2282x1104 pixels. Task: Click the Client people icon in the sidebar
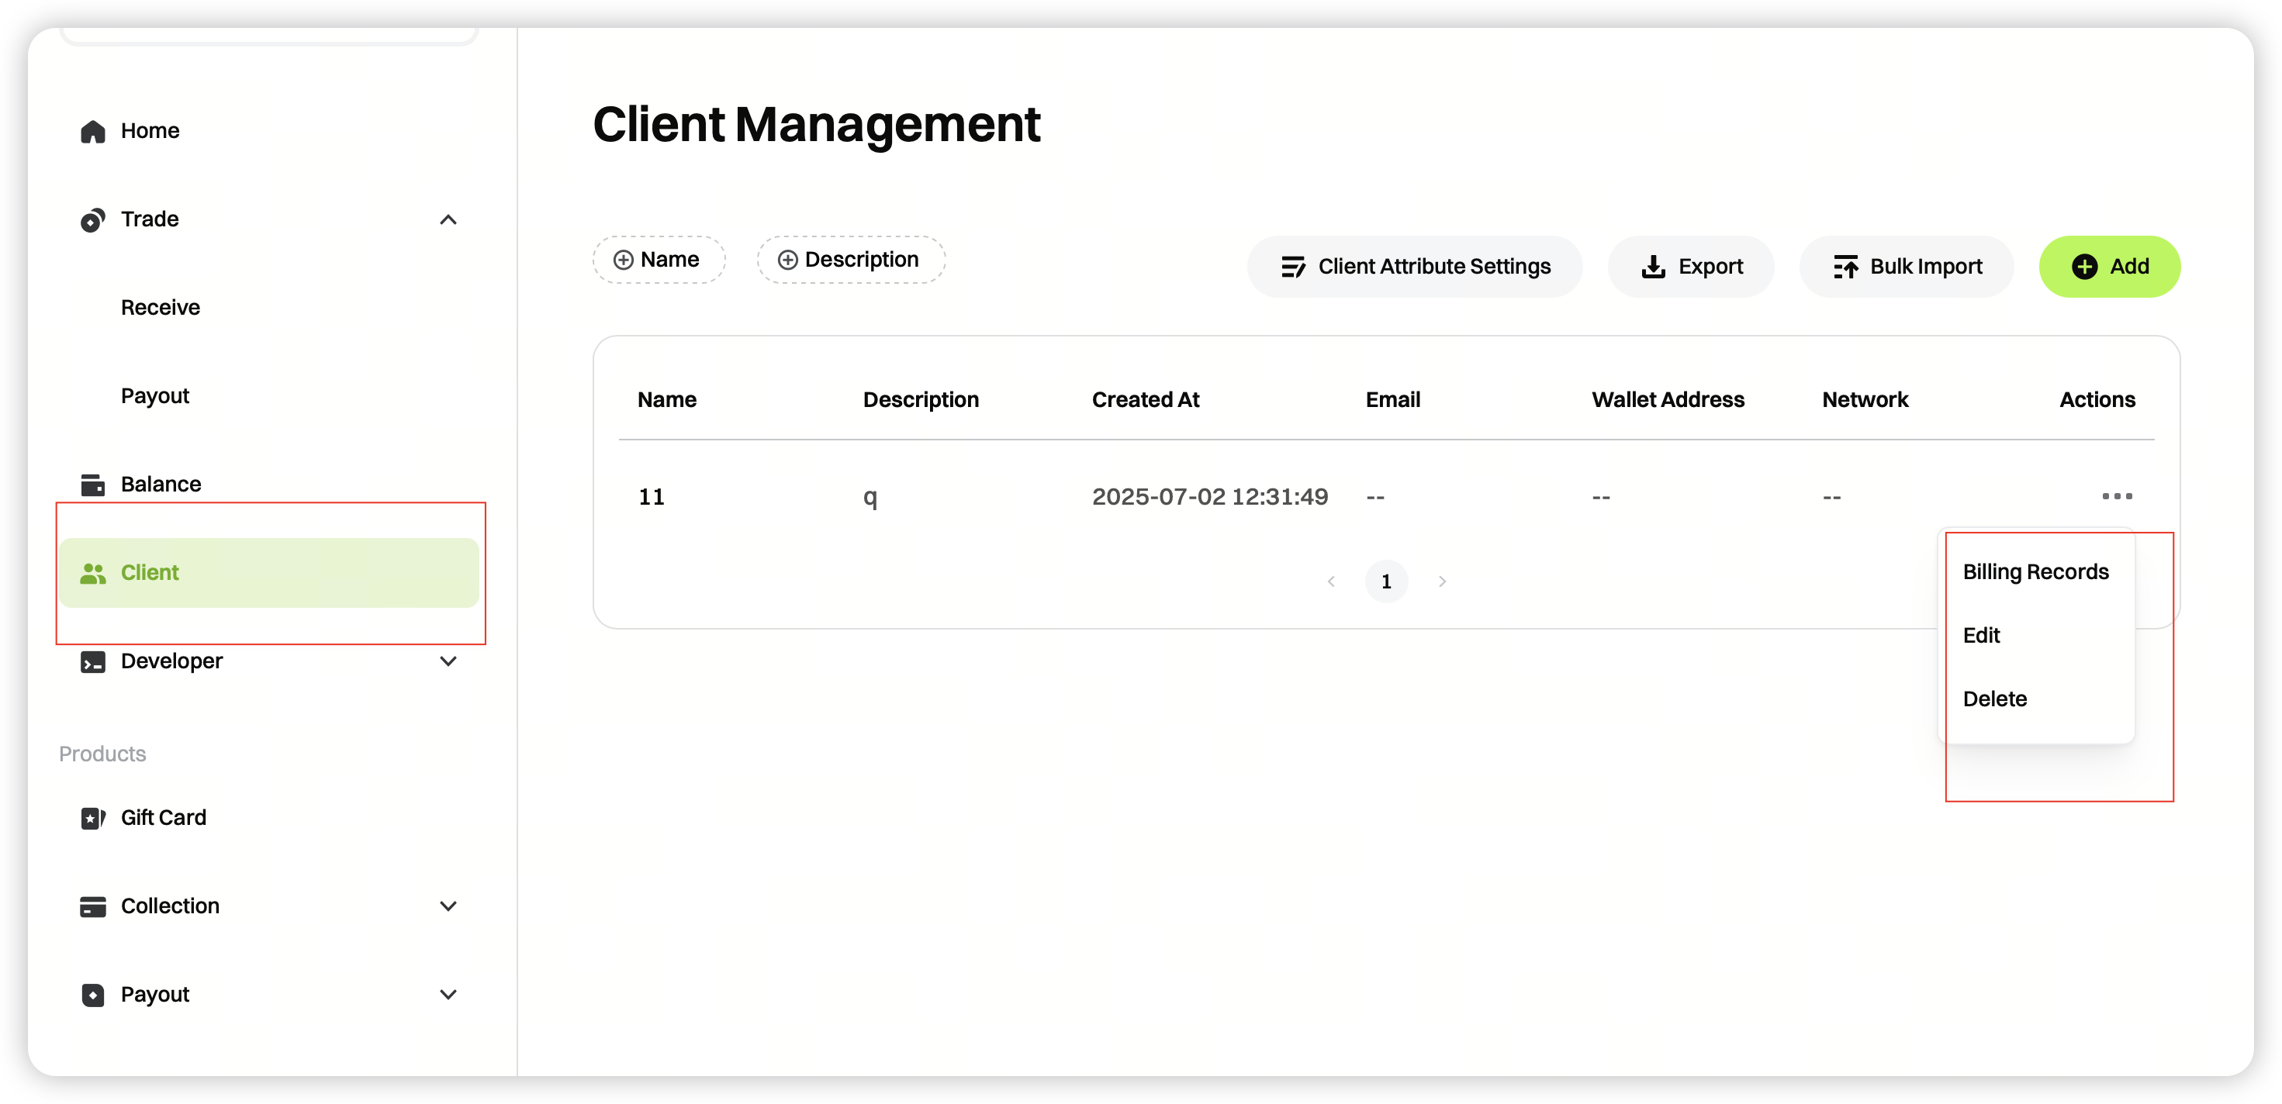click(92, 573)
